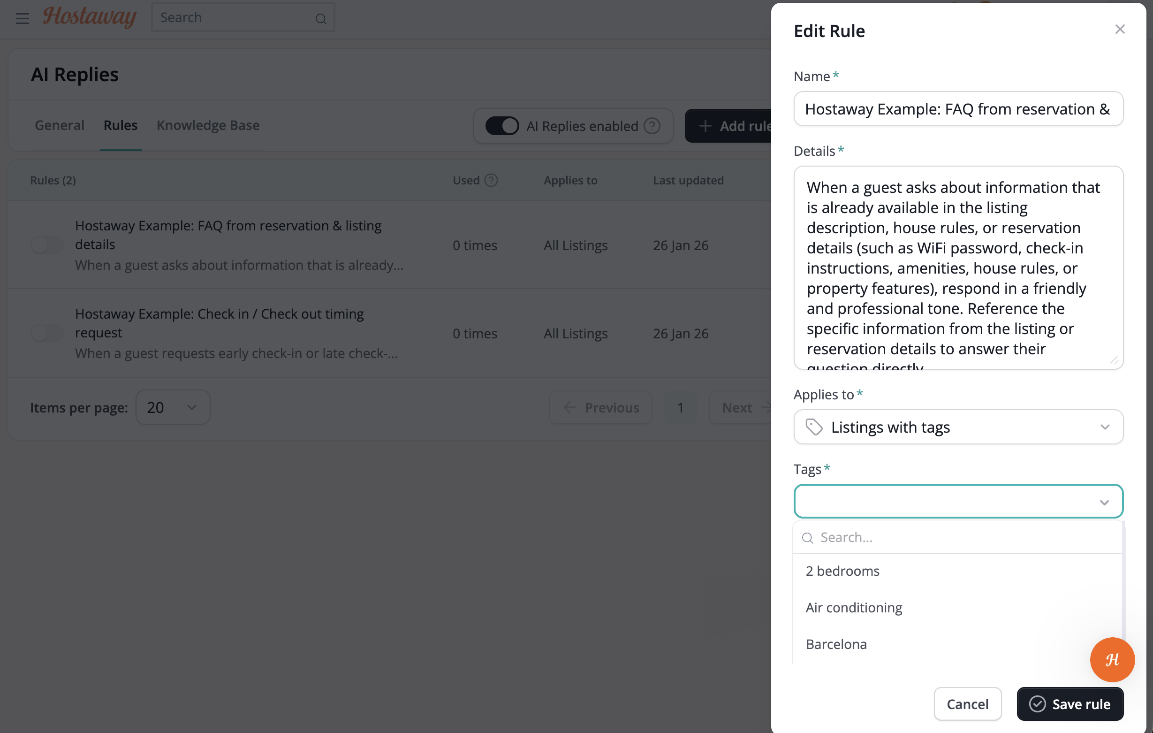Click the Add rule button
This screenshot has width=1153, height=733.
coord(728,126)
